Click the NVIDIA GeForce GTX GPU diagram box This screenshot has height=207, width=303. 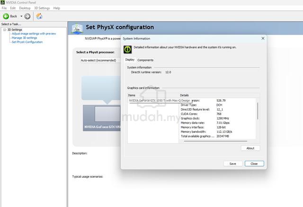[x=102, y=118]
